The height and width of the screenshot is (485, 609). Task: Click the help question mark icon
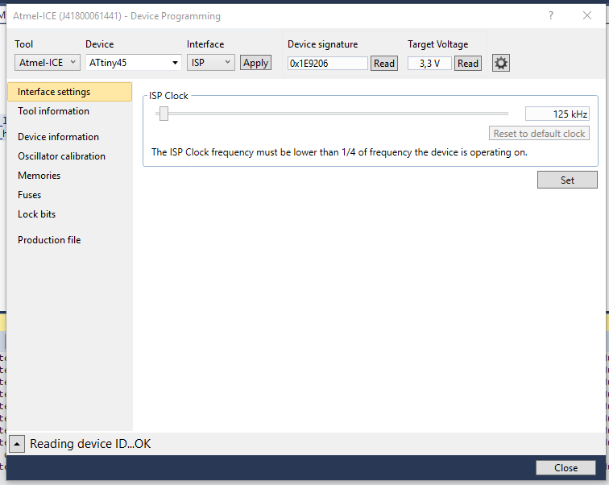coord(551,15)
